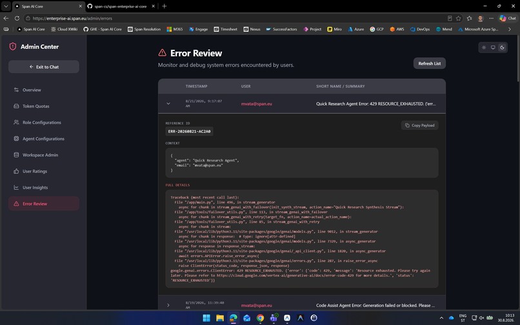Viewport: 520px width, 325px height.
Task: Open the User Ratings page
Action: click(x=43, y=171)
